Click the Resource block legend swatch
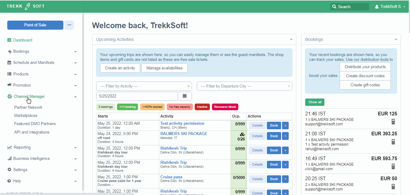 pos(225,107)
